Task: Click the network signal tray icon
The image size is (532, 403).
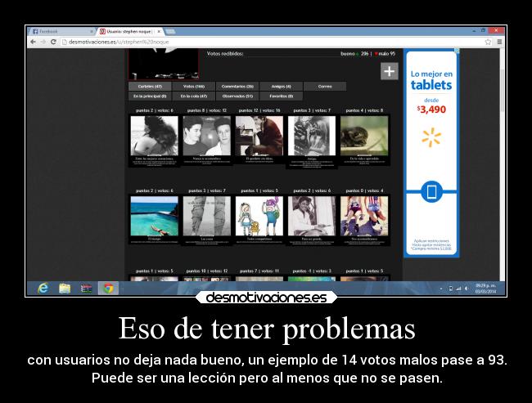Action: click(x=458, y=289)
